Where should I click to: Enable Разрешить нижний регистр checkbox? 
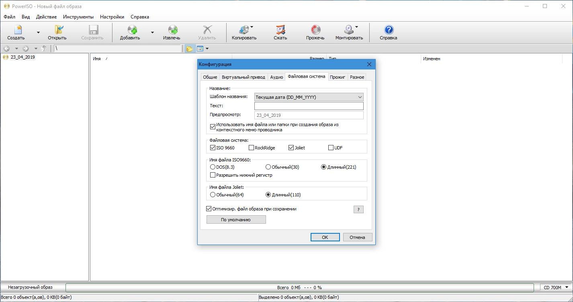click(213, 175)
